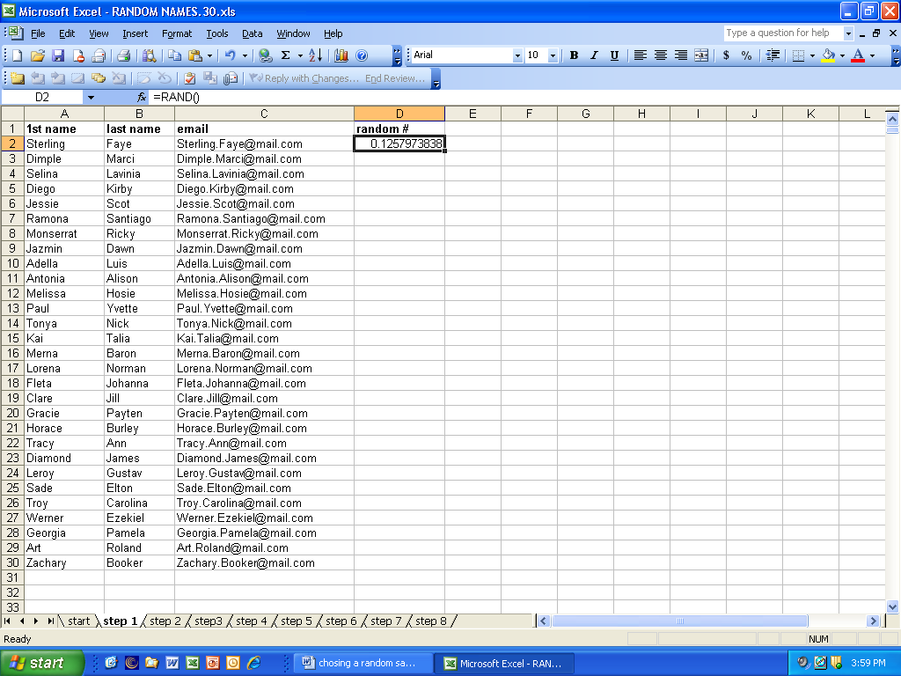Click the 'Type a question for help' box
Image resolution: width=901 pixels, height=676 pixels.
coord(782,33)
